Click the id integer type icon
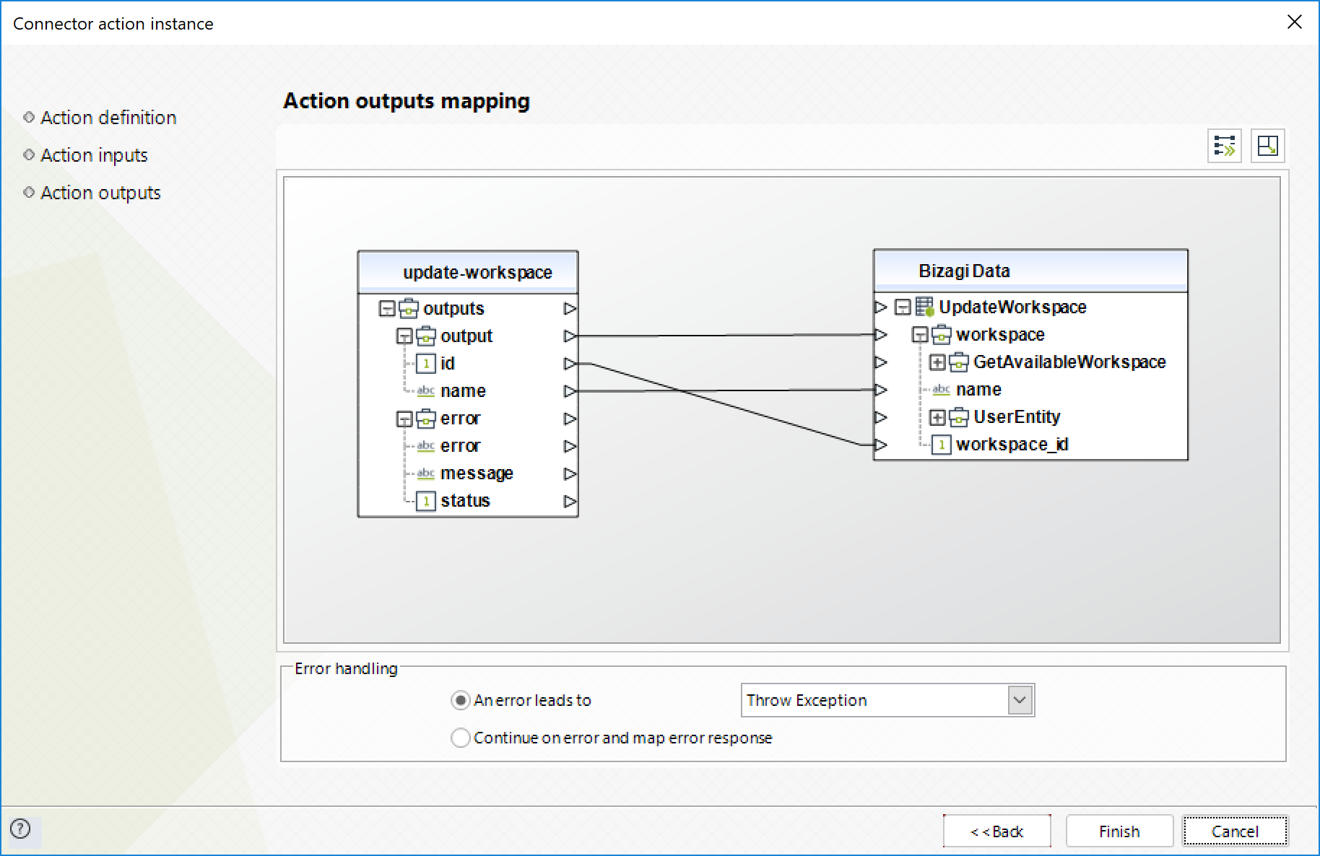This screenshot has height=856, width=1320. (x=426, y=363)
